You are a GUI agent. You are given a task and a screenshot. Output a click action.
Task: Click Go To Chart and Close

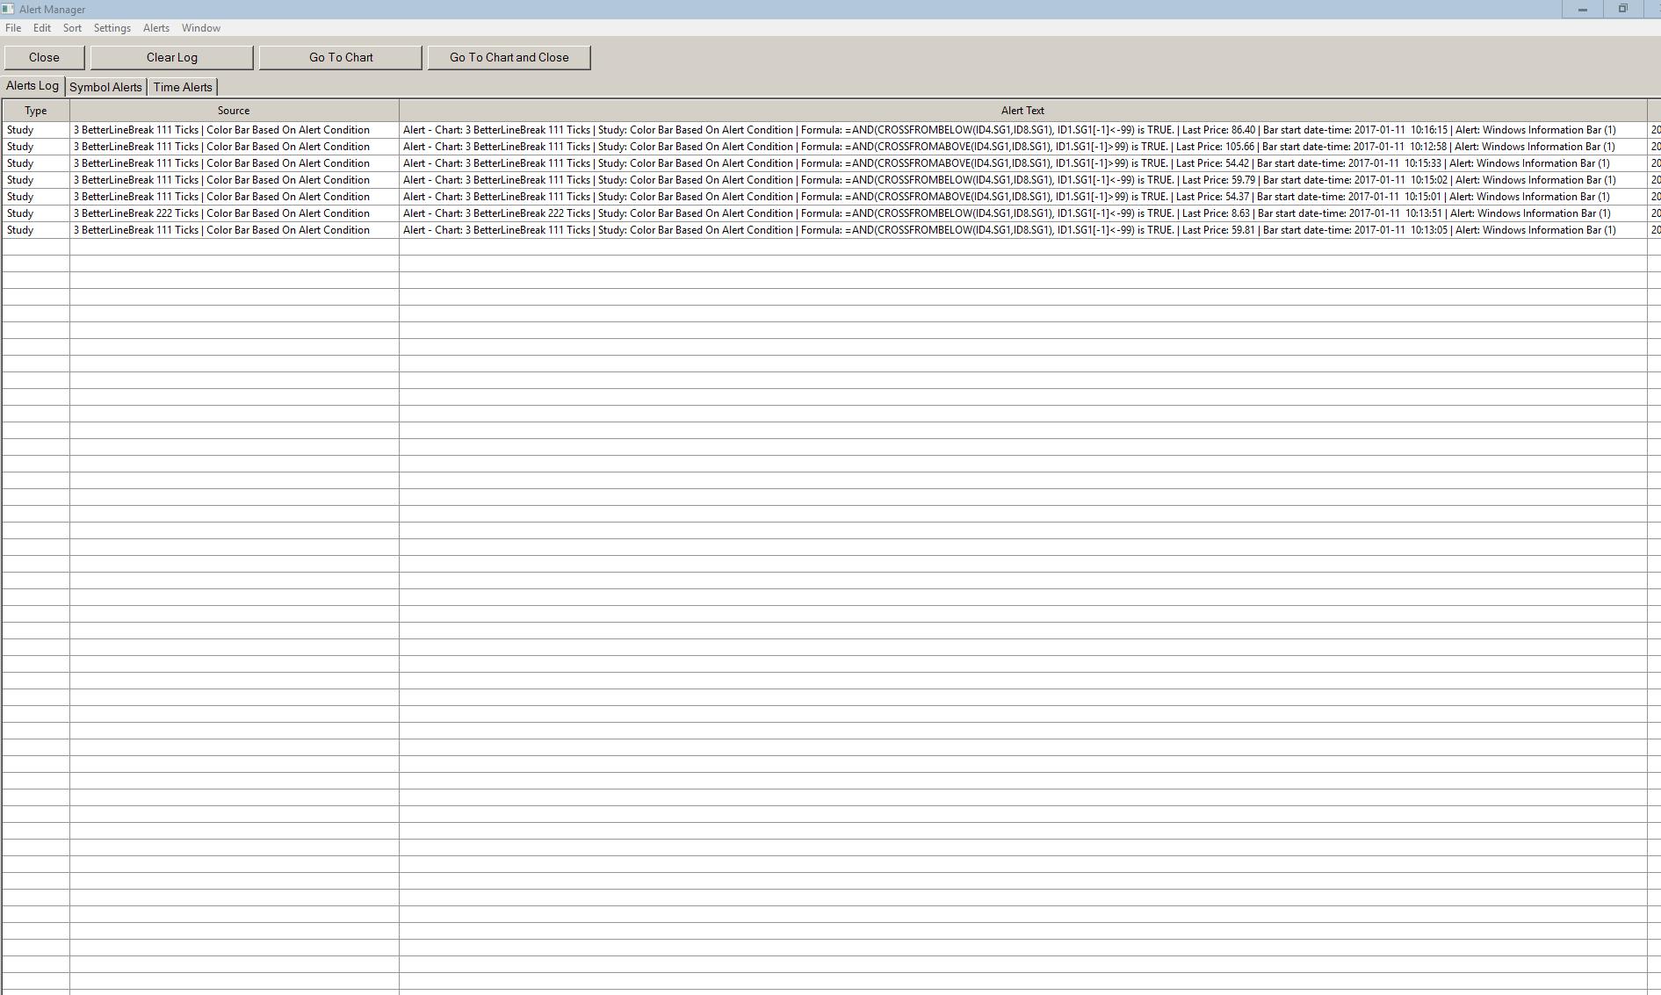pos(509,58)
